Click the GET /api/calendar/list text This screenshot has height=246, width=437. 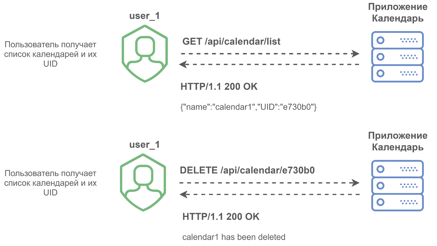click(231, 41)
